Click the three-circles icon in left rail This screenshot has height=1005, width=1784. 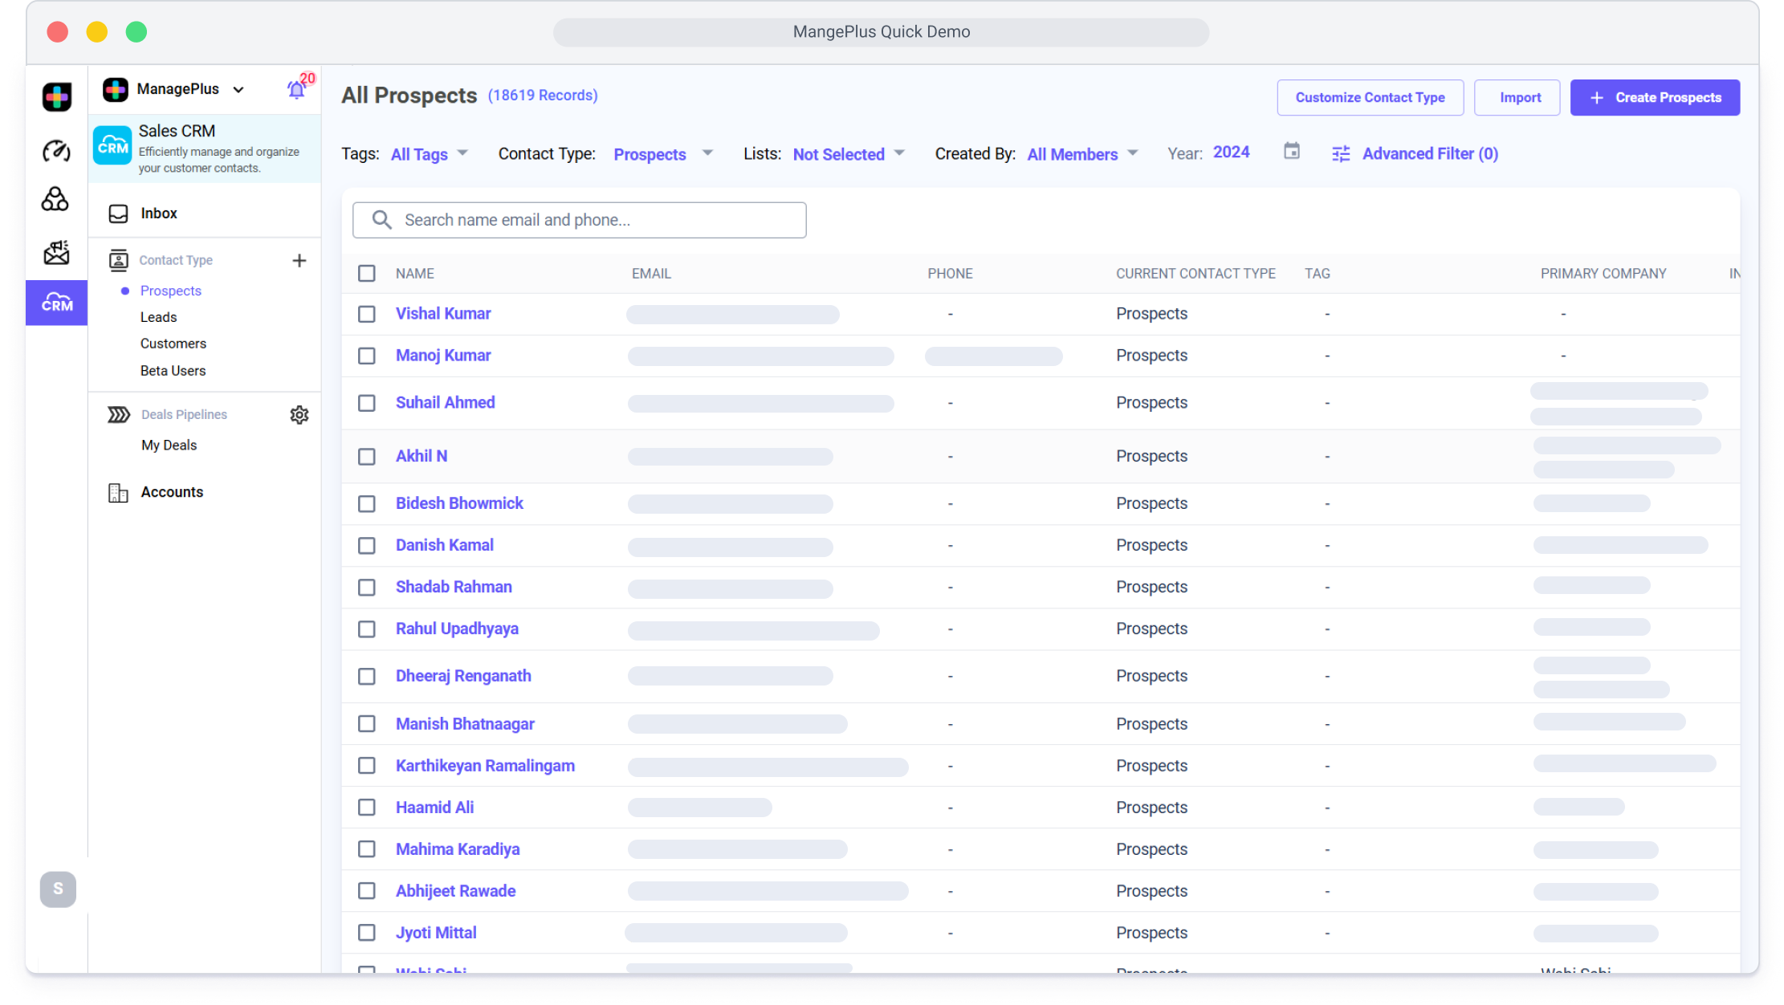55,200
